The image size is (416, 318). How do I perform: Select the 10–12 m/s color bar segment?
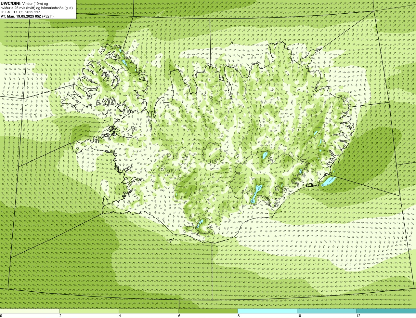(327, 311)
